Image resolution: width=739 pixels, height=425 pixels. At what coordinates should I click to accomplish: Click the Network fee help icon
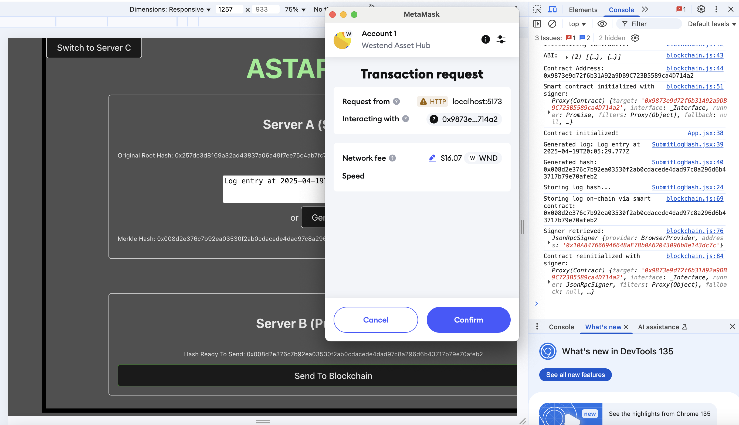point(392,158)
